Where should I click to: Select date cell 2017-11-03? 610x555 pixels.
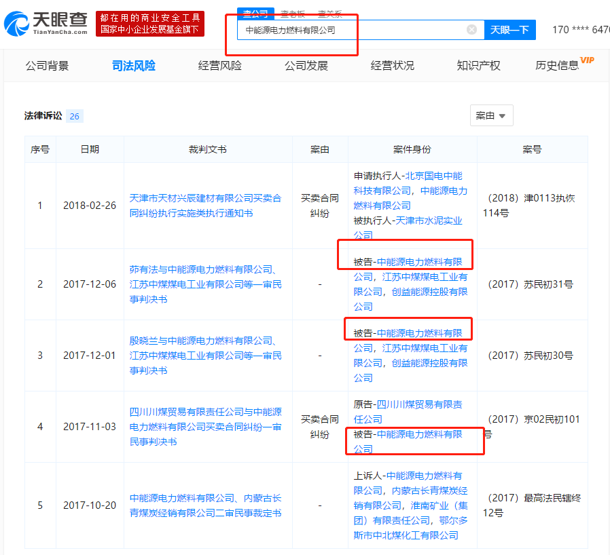click(x=90, y=427)
